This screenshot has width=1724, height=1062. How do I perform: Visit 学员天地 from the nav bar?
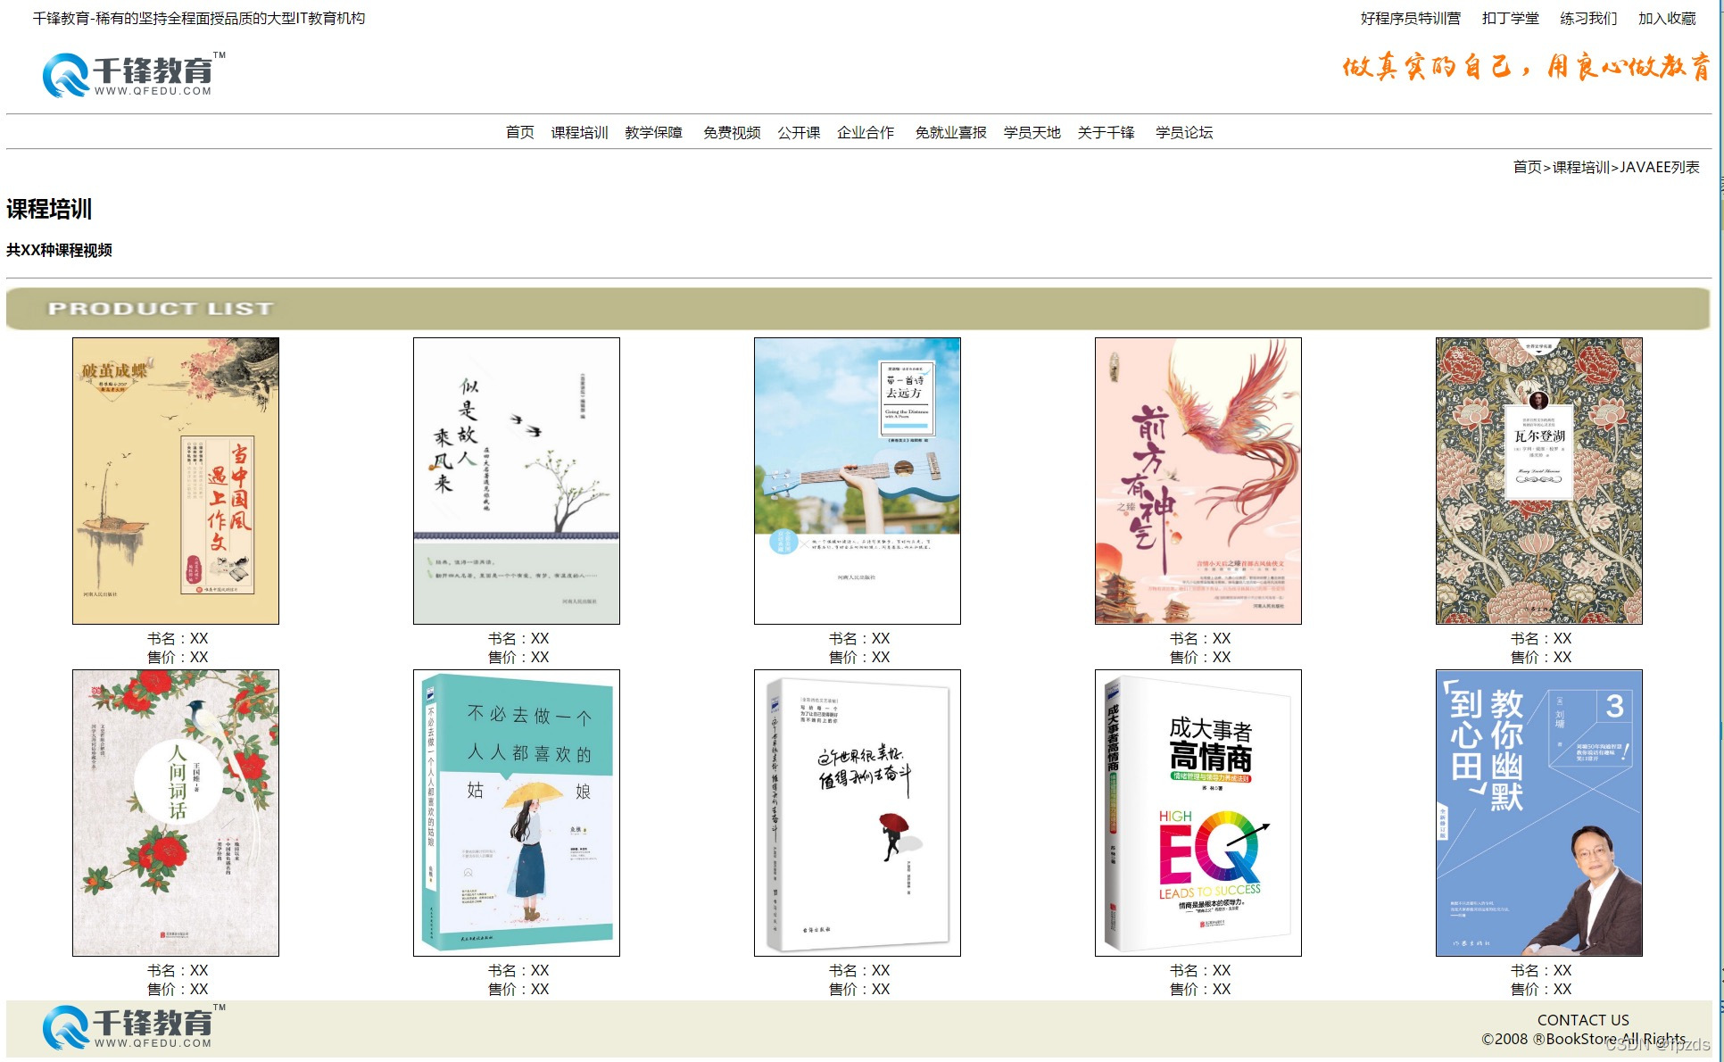click(x=1032, y=132)
